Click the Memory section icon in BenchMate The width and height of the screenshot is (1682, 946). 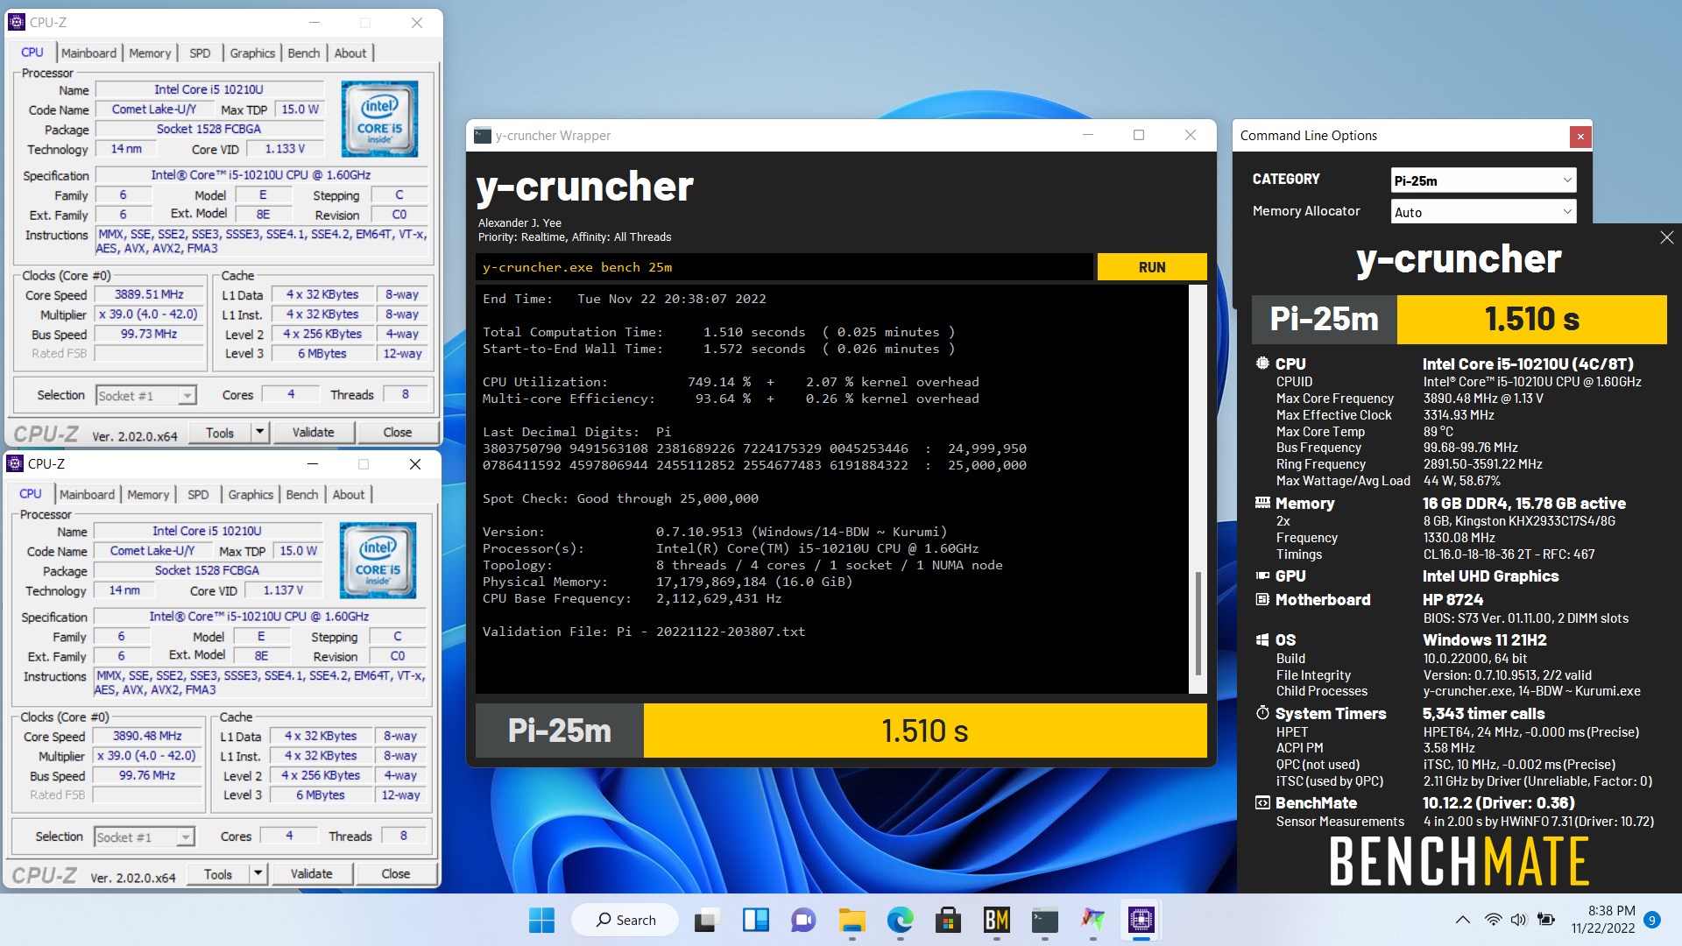pyautogui.click(x=1262, y=503)
